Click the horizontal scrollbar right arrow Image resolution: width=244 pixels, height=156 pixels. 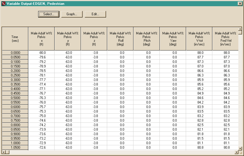point(237,152)
